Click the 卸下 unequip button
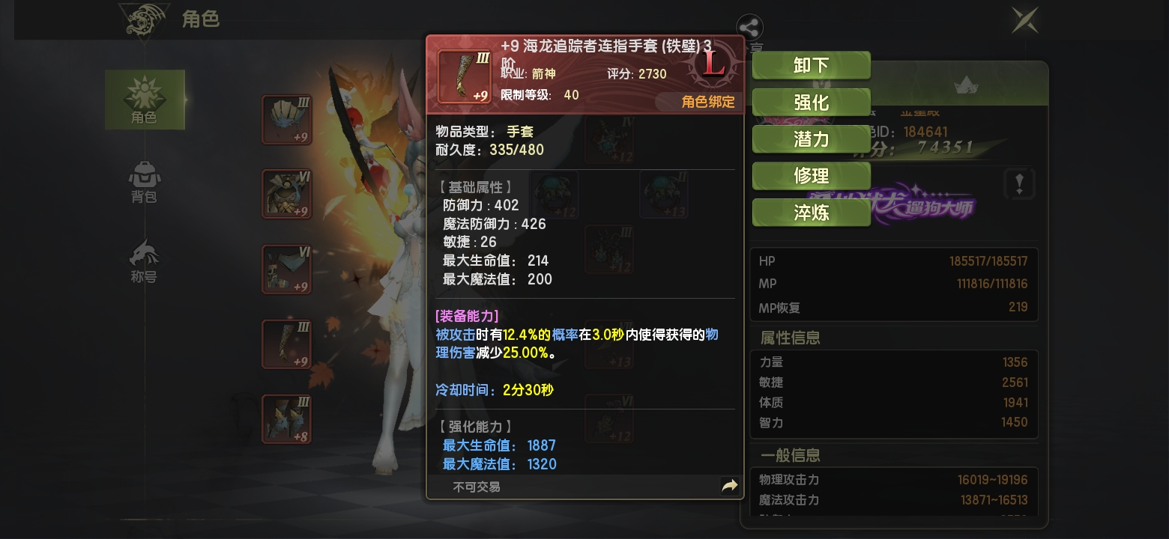Viewport: 1169px width, 539px height. tap(811, 65)
